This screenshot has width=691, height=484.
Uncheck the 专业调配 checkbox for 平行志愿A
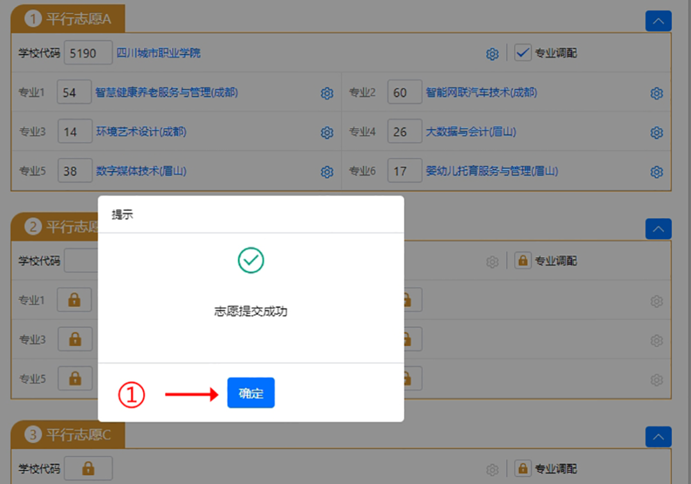click(523, 54)
